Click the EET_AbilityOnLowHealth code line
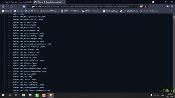 [x=29, y=17]
